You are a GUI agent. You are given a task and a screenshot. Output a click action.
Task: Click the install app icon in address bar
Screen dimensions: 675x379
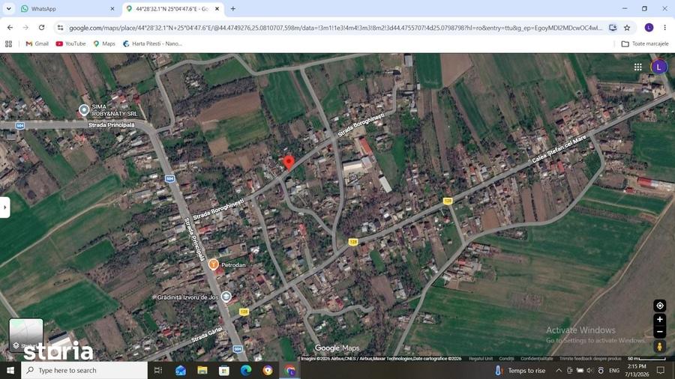tap(613, 28)
